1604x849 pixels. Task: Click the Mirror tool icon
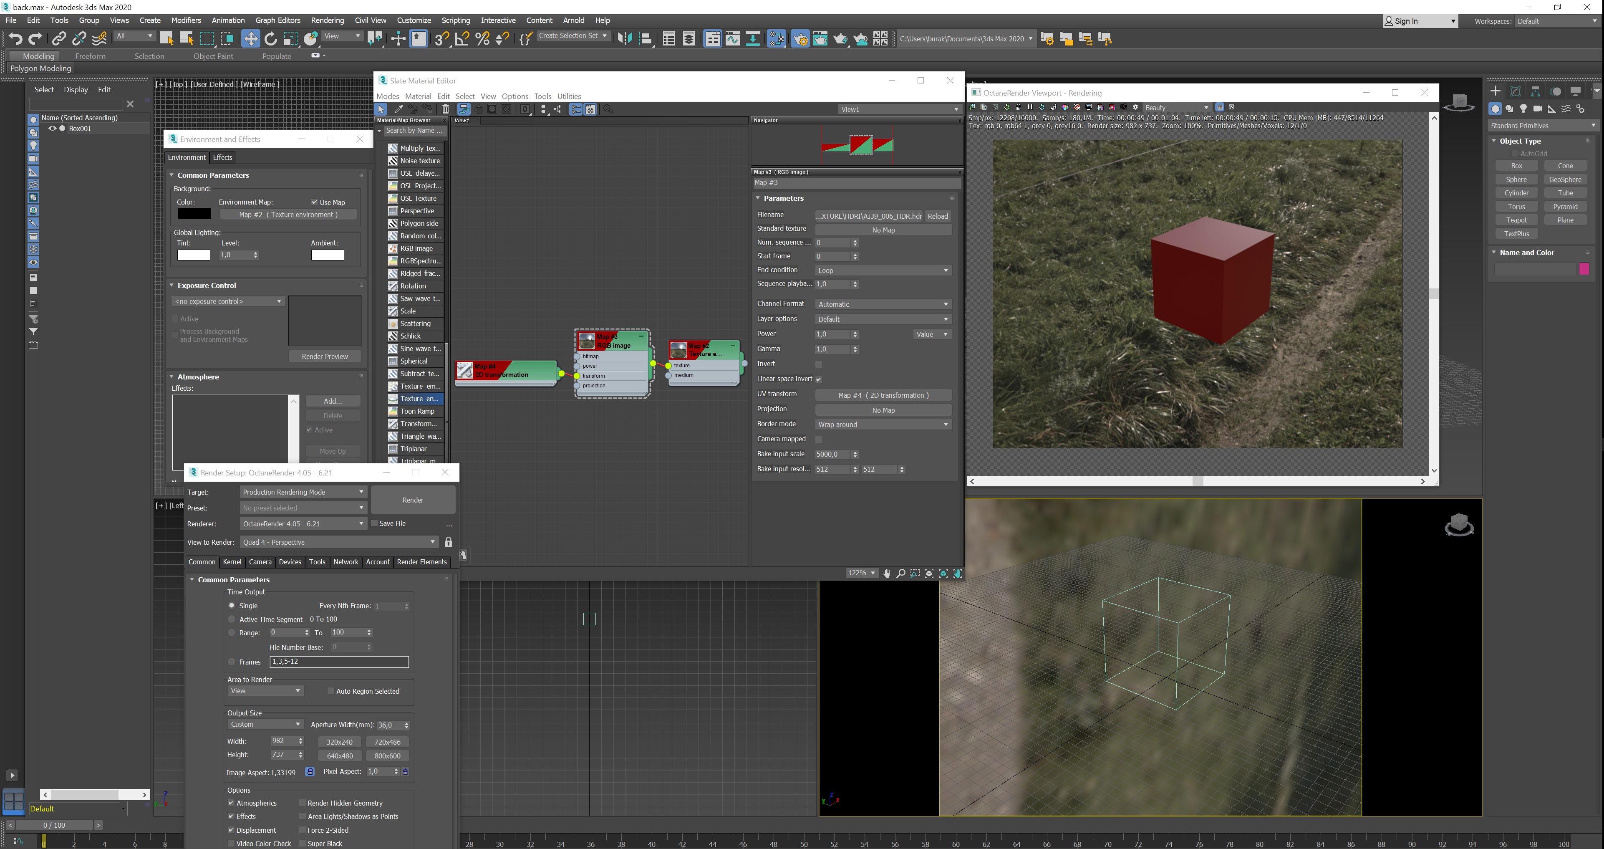625,39
